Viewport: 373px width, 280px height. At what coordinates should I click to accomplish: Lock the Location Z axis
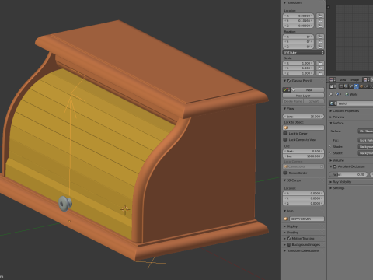click(320, 26)
